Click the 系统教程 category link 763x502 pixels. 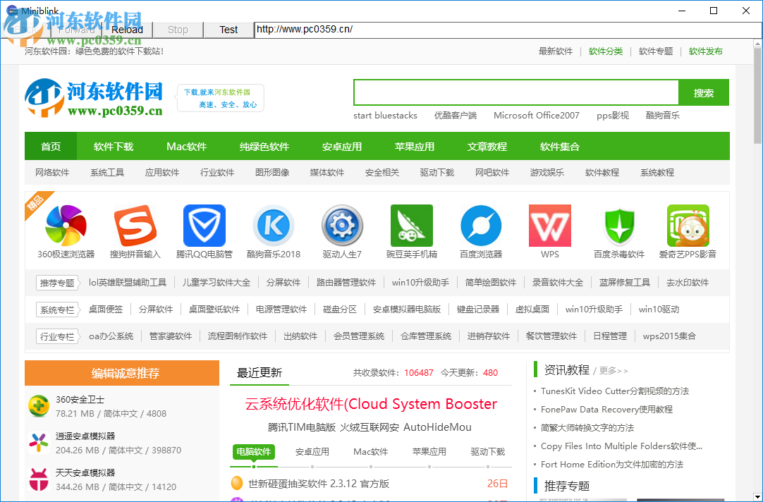click(x=657, y=172)
